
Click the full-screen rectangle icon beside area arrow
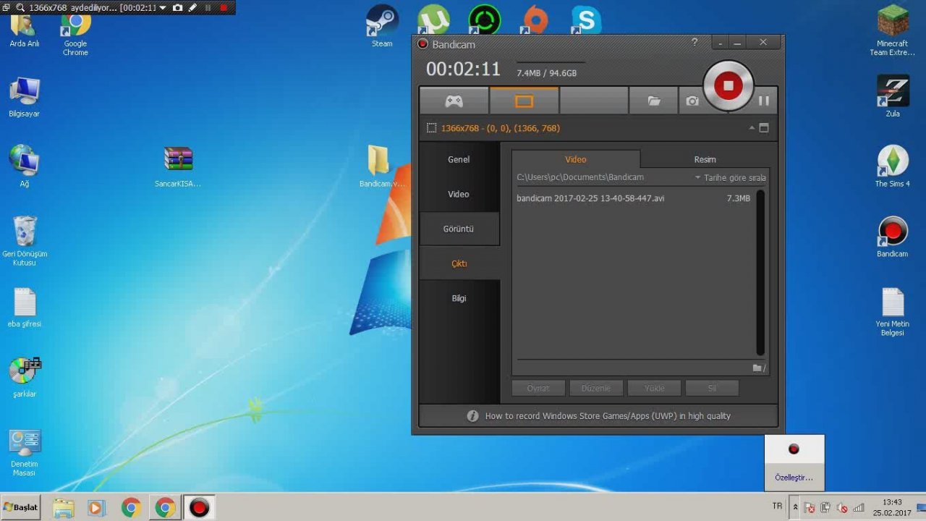click(x=763, y=128)
